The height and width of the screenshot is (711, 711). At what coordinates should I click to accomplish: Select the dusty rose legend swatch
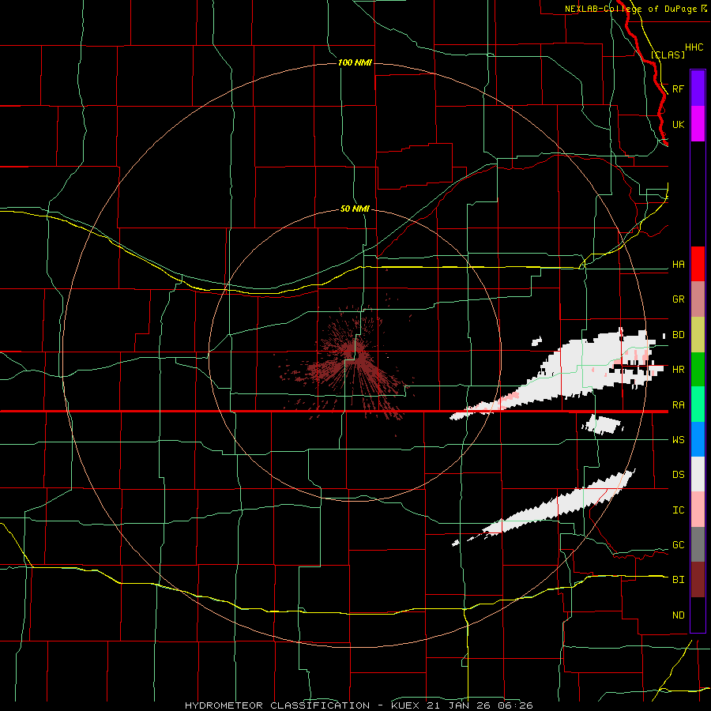tap(698, 299)
